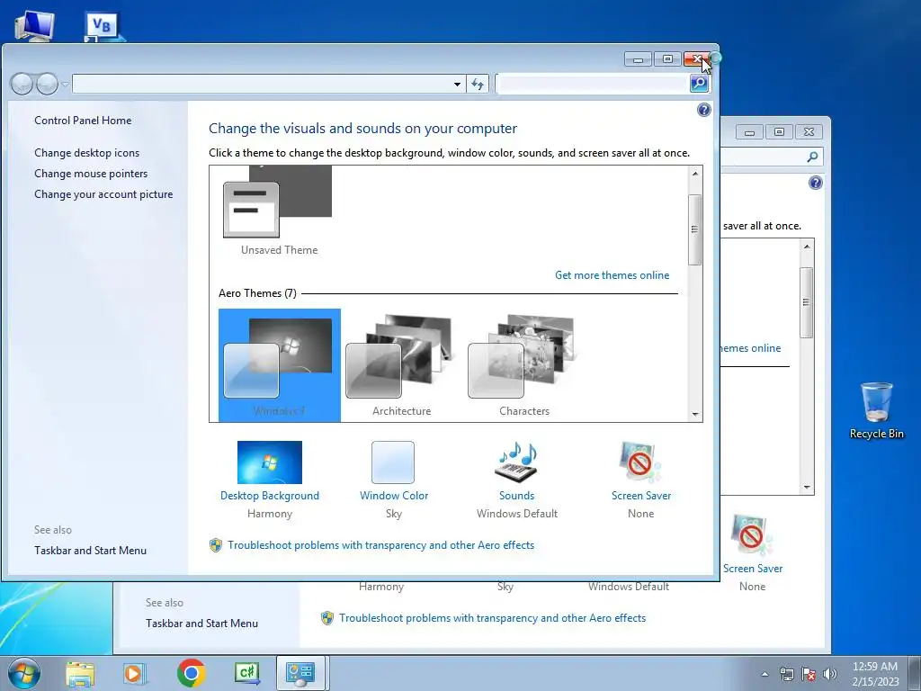Open recent pages dropdown beside navigation arrows
The image size is (921, 691).
(65, 84)
